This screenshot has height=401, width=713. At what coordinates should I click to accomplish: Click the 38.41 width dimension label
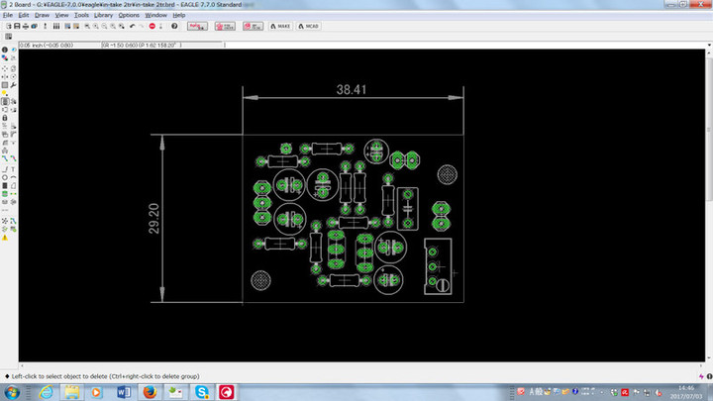pos(352,89)
